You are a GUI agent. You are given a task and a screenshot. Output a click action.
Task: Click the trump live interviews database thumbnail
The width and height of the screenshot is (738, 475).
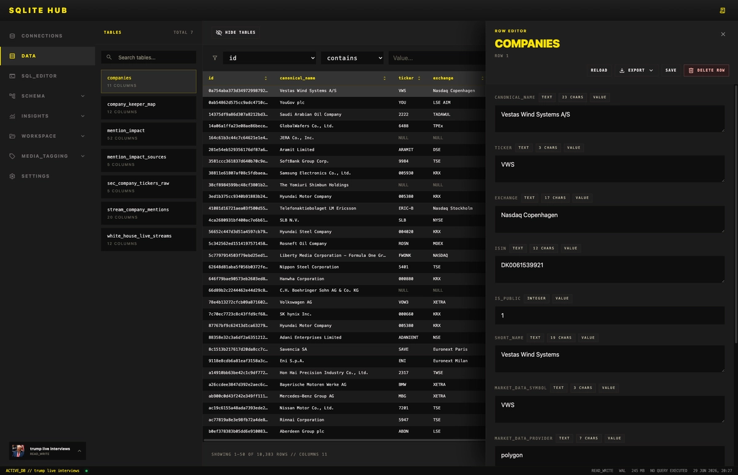coord(18,451)
